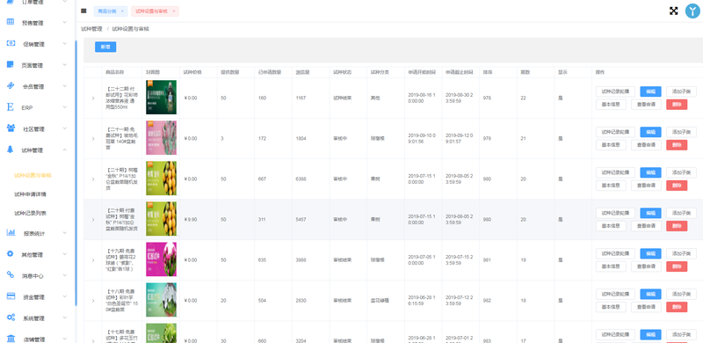Open the 二十一期 pink cover thumbnail
The width and height of the screenshot is (703, 343).
point(161,138)
